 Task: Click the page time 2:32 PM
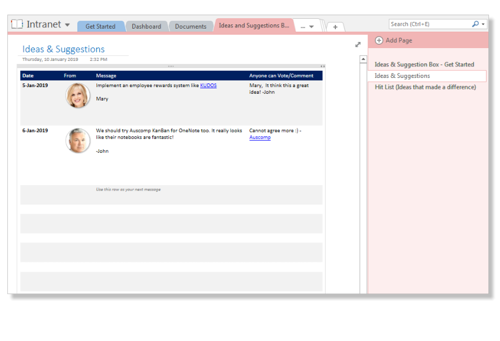click(99, 59)
